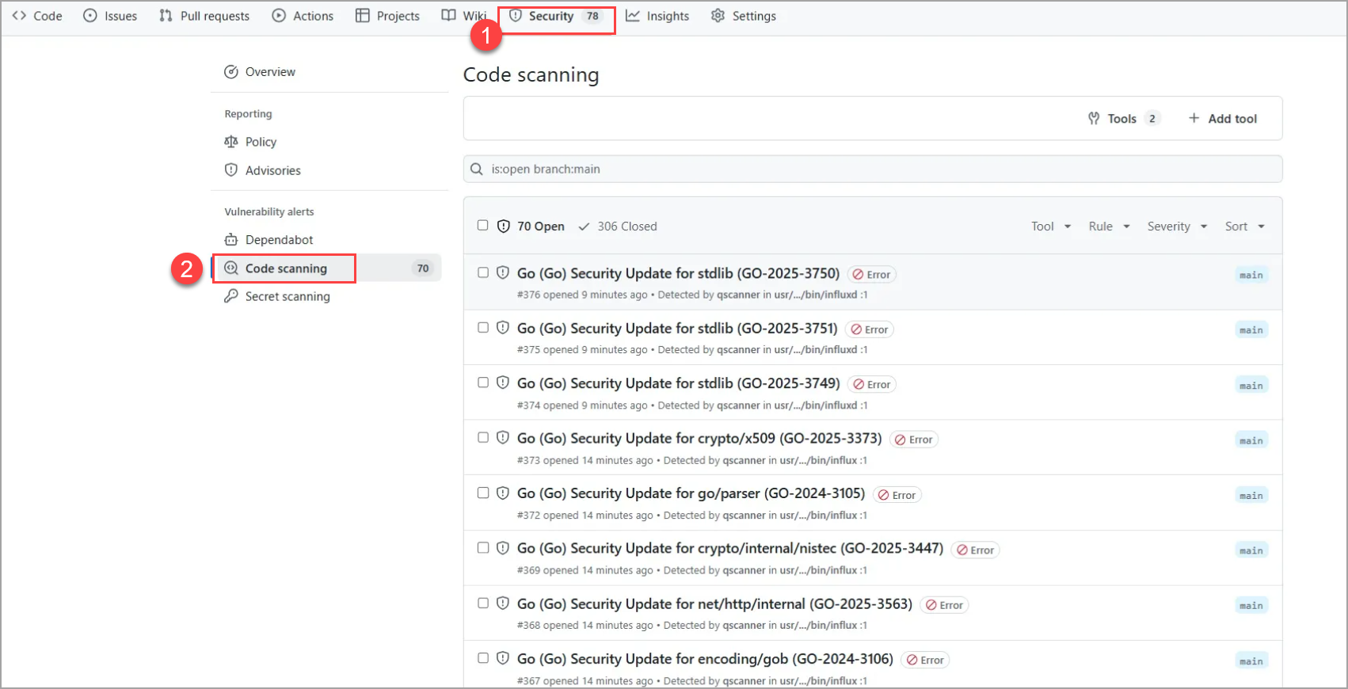Viewport: 1348px width, 689px height.
Task: Go to the Issues tab
Action: pyautogui.click(x=110, y=16)
